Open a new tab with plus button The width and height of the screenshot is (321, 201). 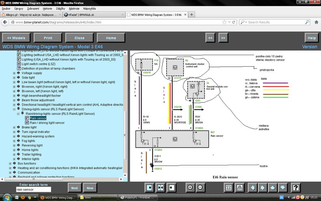coord(192,15)
